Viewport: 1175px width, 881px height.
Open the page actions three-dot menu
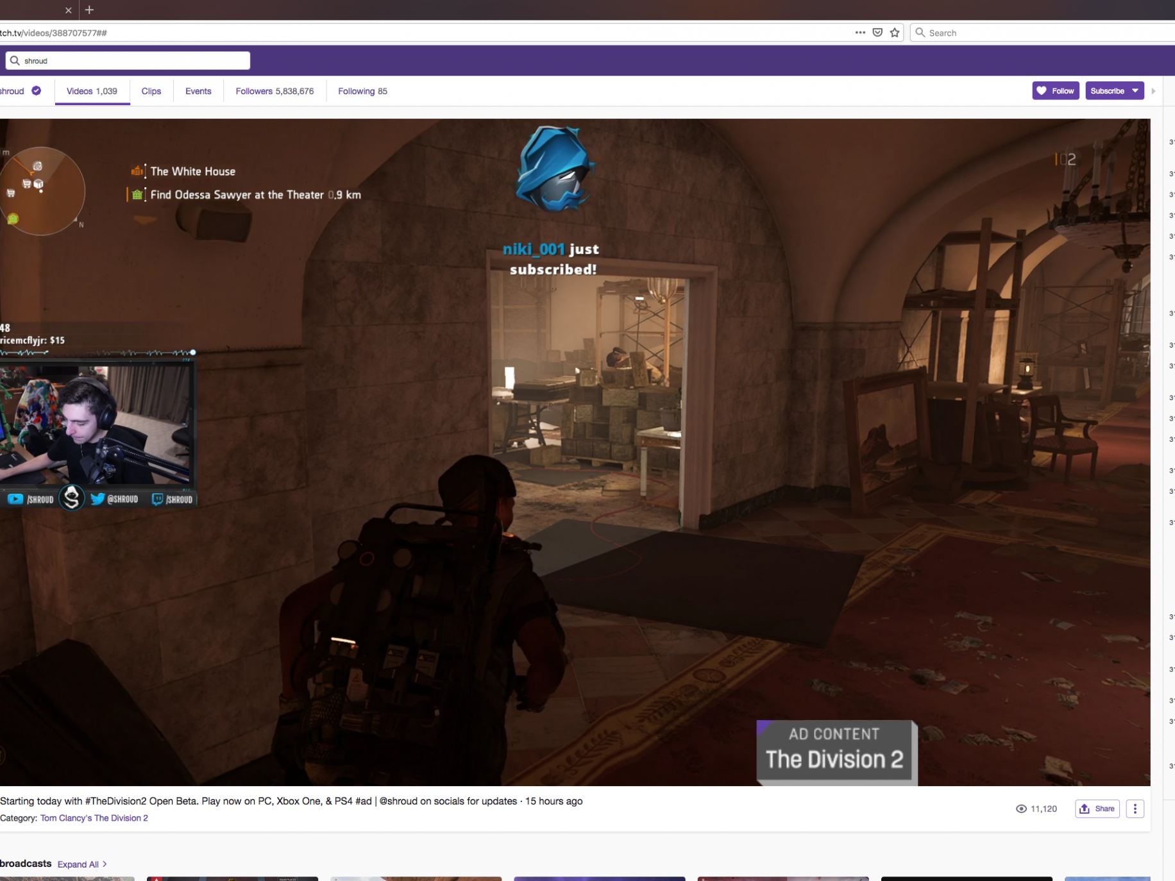tap(860, 33)
